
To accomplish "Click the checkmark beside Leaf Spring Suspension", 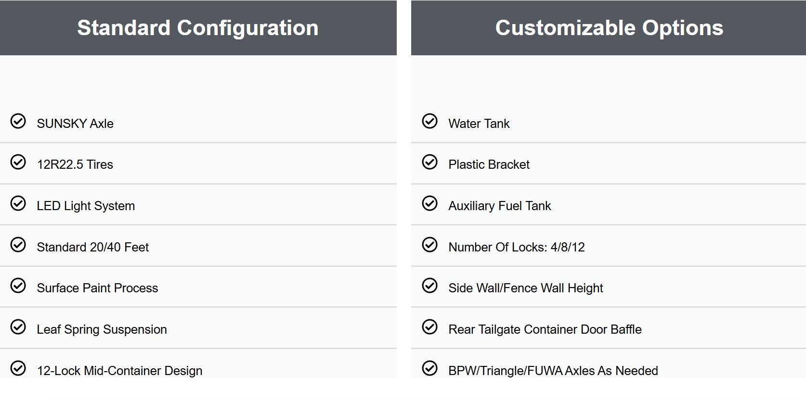I will tap(18, 327).
